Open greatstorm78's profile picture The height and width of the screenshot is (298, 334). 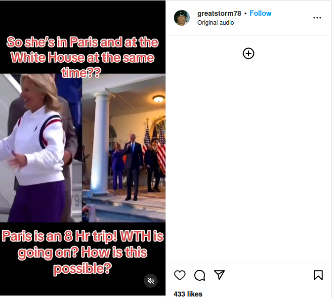(182, 18)
